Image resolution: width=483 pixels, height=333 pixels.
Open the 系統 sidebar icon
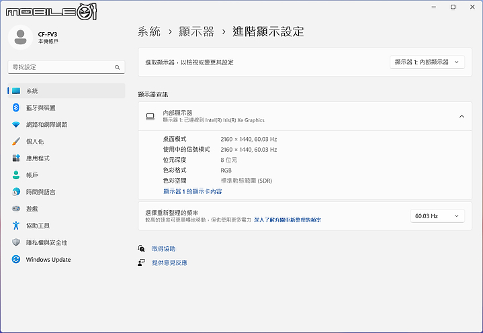(x=16, y=91)
